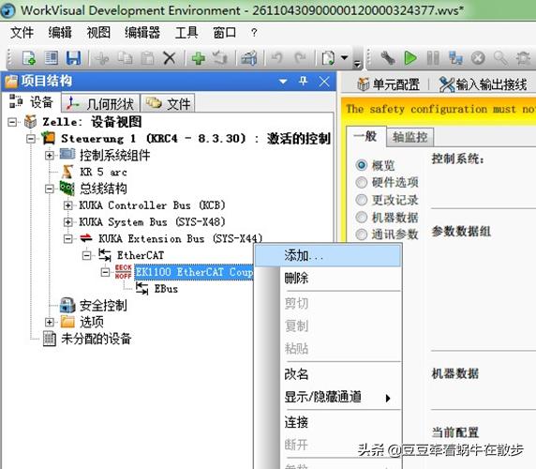This screenshot has height=469, width=536.
Task: Collapse the EtherCAT node
Action: (x=86, y=255)
